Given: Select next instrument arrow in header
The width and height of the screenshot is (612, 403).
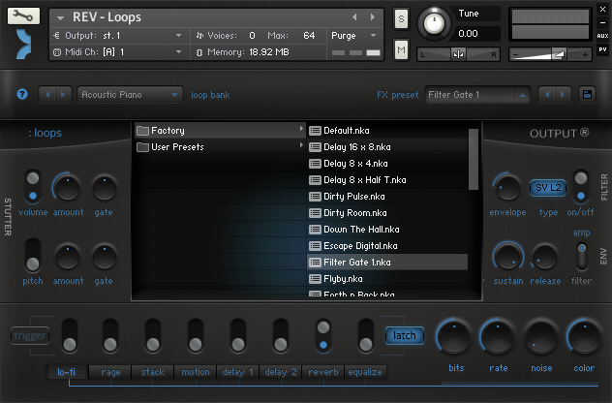Looking at the screenshot, I should pyautogui.click(x=373, y=17).
